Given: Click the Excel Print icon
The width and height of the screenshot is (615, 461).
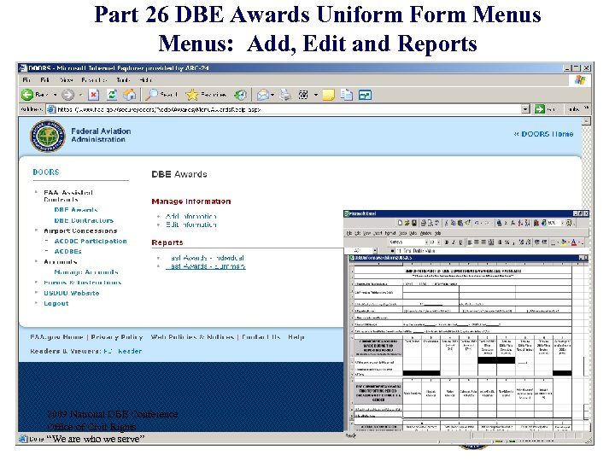Looking at the screenshot, I should click(x=423, y=223).
